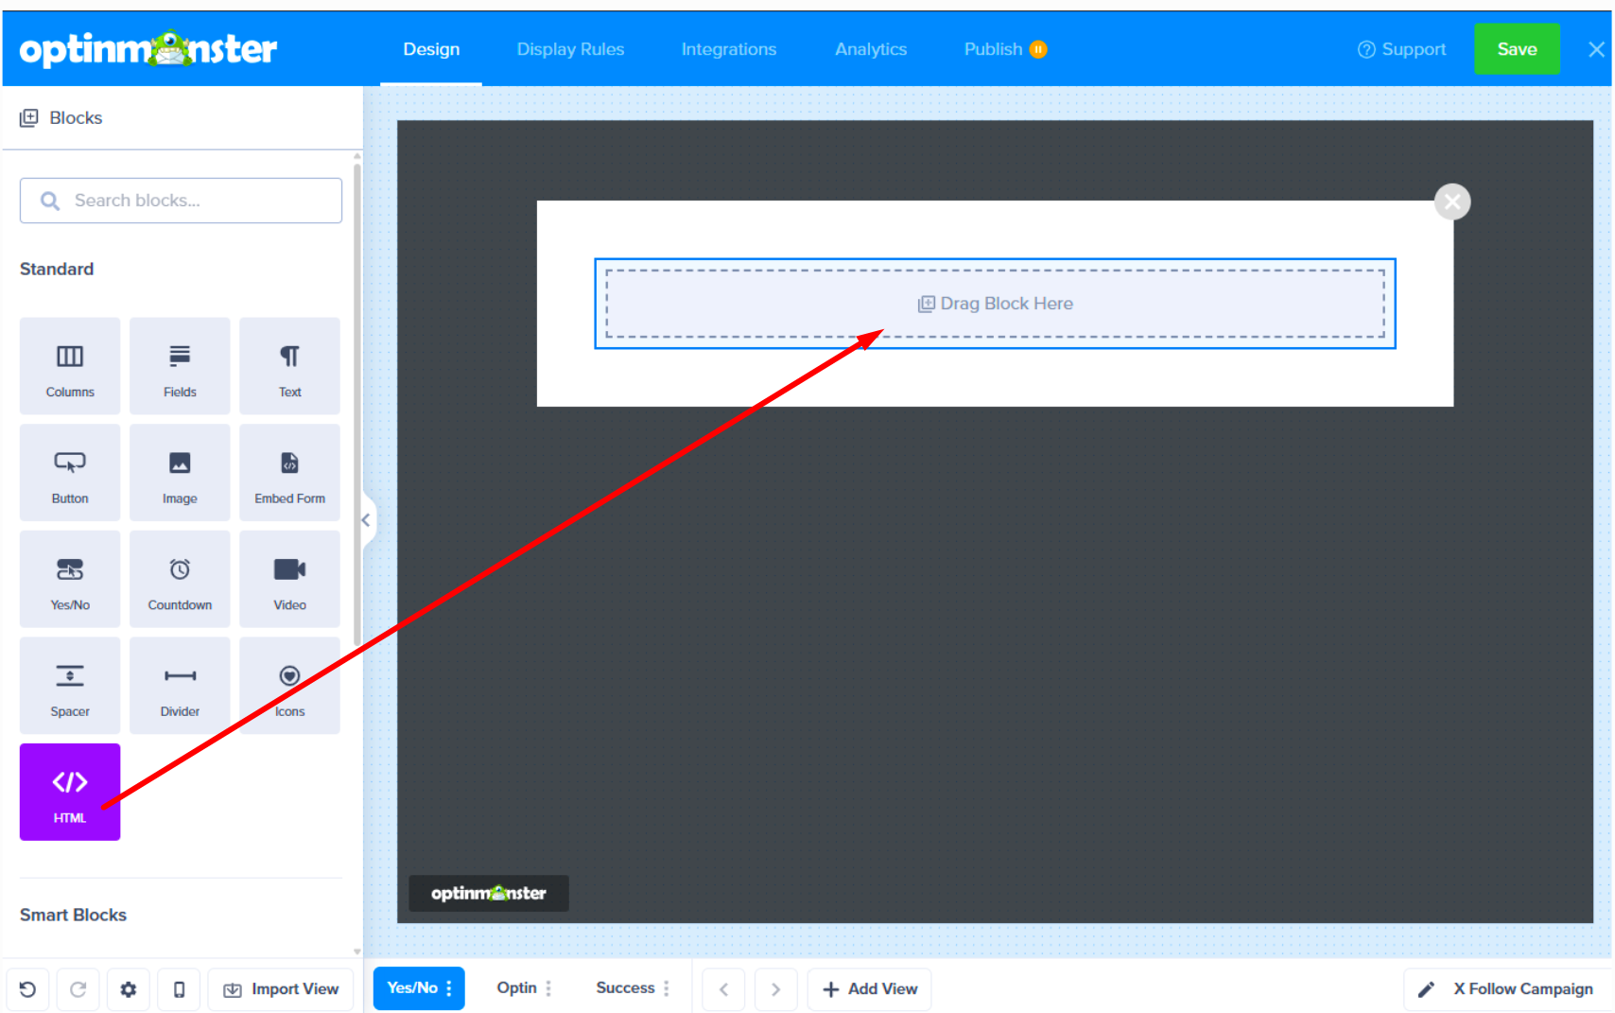Click the X Follow Campaign name
Viewport: 1615px width, 1013px height.
1523,989
